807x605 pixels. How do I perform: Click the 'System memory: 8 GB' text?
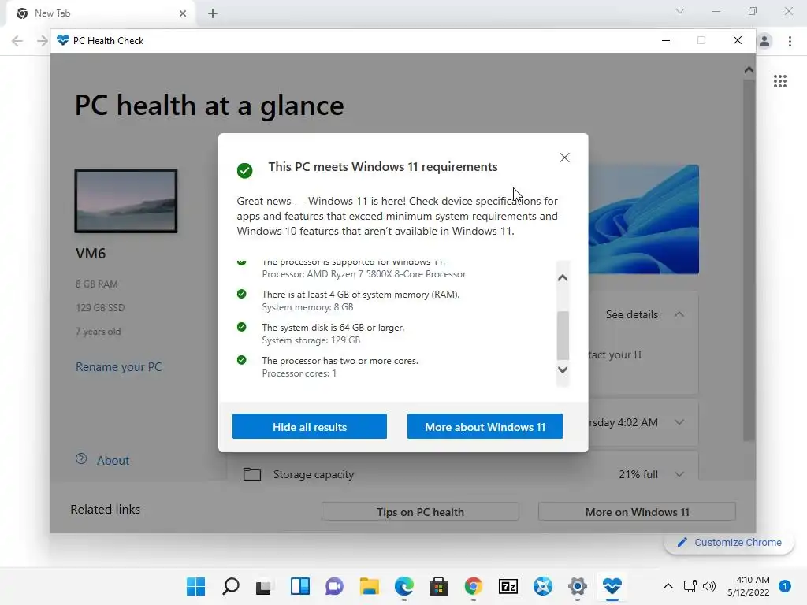coord(307,307)
